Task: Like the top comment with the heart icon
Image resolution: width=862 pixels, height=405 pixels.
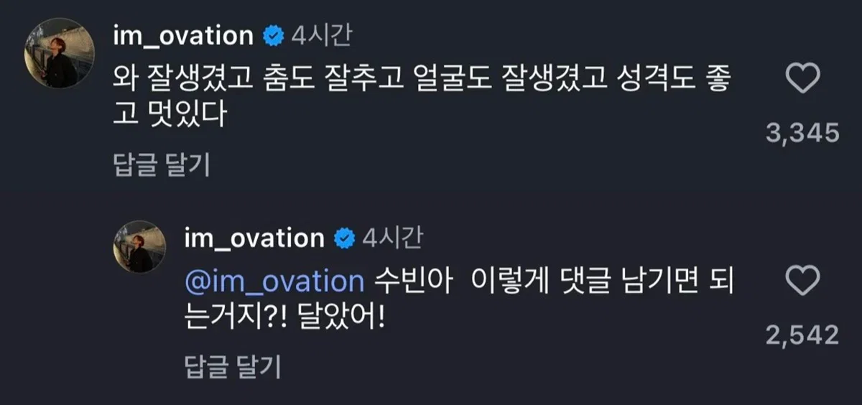Action: point(803,78)
